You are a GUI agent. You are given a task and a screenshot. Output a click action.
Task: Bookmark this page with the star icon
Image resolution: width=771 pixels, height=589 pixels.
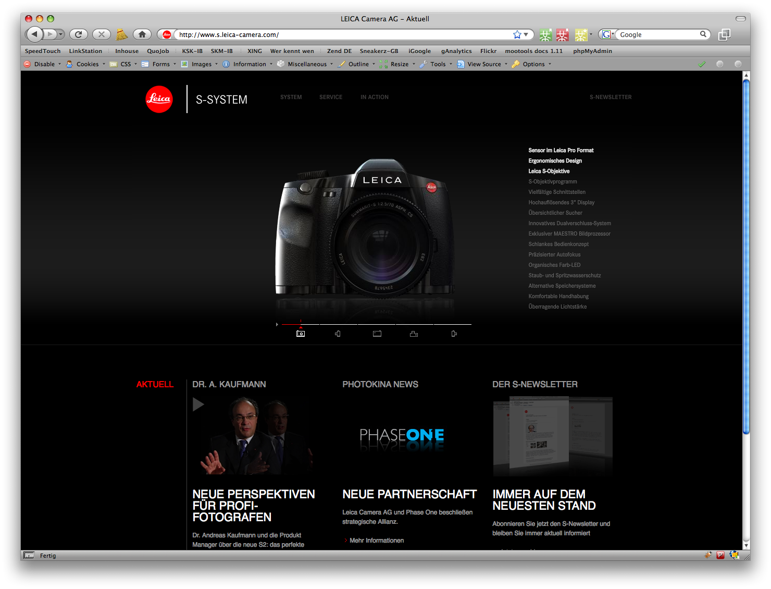pyautogui.click(x=517, y=34)
